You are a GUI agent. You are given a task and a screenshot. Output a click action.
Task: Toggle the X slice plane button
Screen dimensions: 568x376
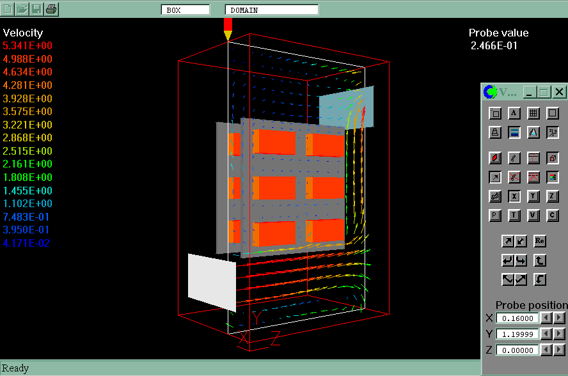point(514,196)
